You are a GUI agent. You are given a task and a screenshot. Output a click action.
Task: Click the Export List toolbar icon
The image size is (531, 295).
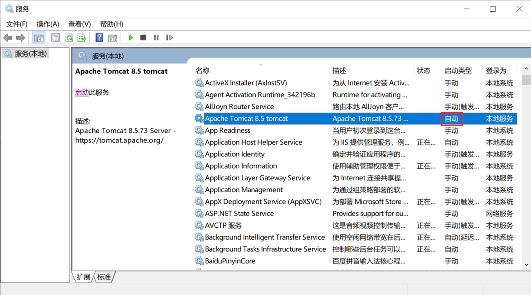[82, 38]
